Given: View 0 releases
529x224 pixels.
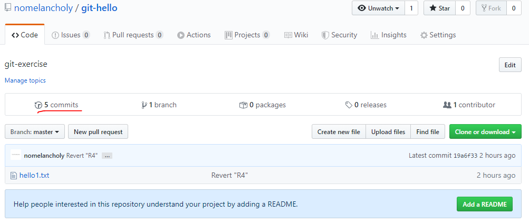Looking at the screenshot, I should 366,105.
